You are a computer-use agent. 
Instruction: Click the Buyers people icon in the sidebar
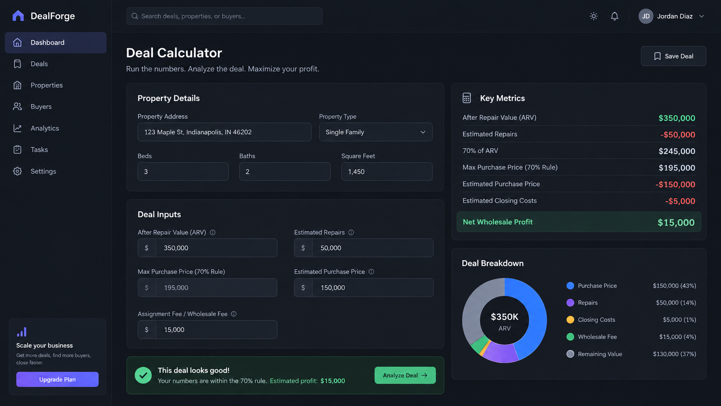click(x=17, y=107)
